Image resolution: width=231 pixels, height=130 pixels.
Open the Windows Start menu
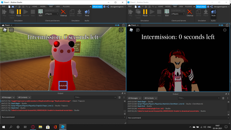(4, 127)
